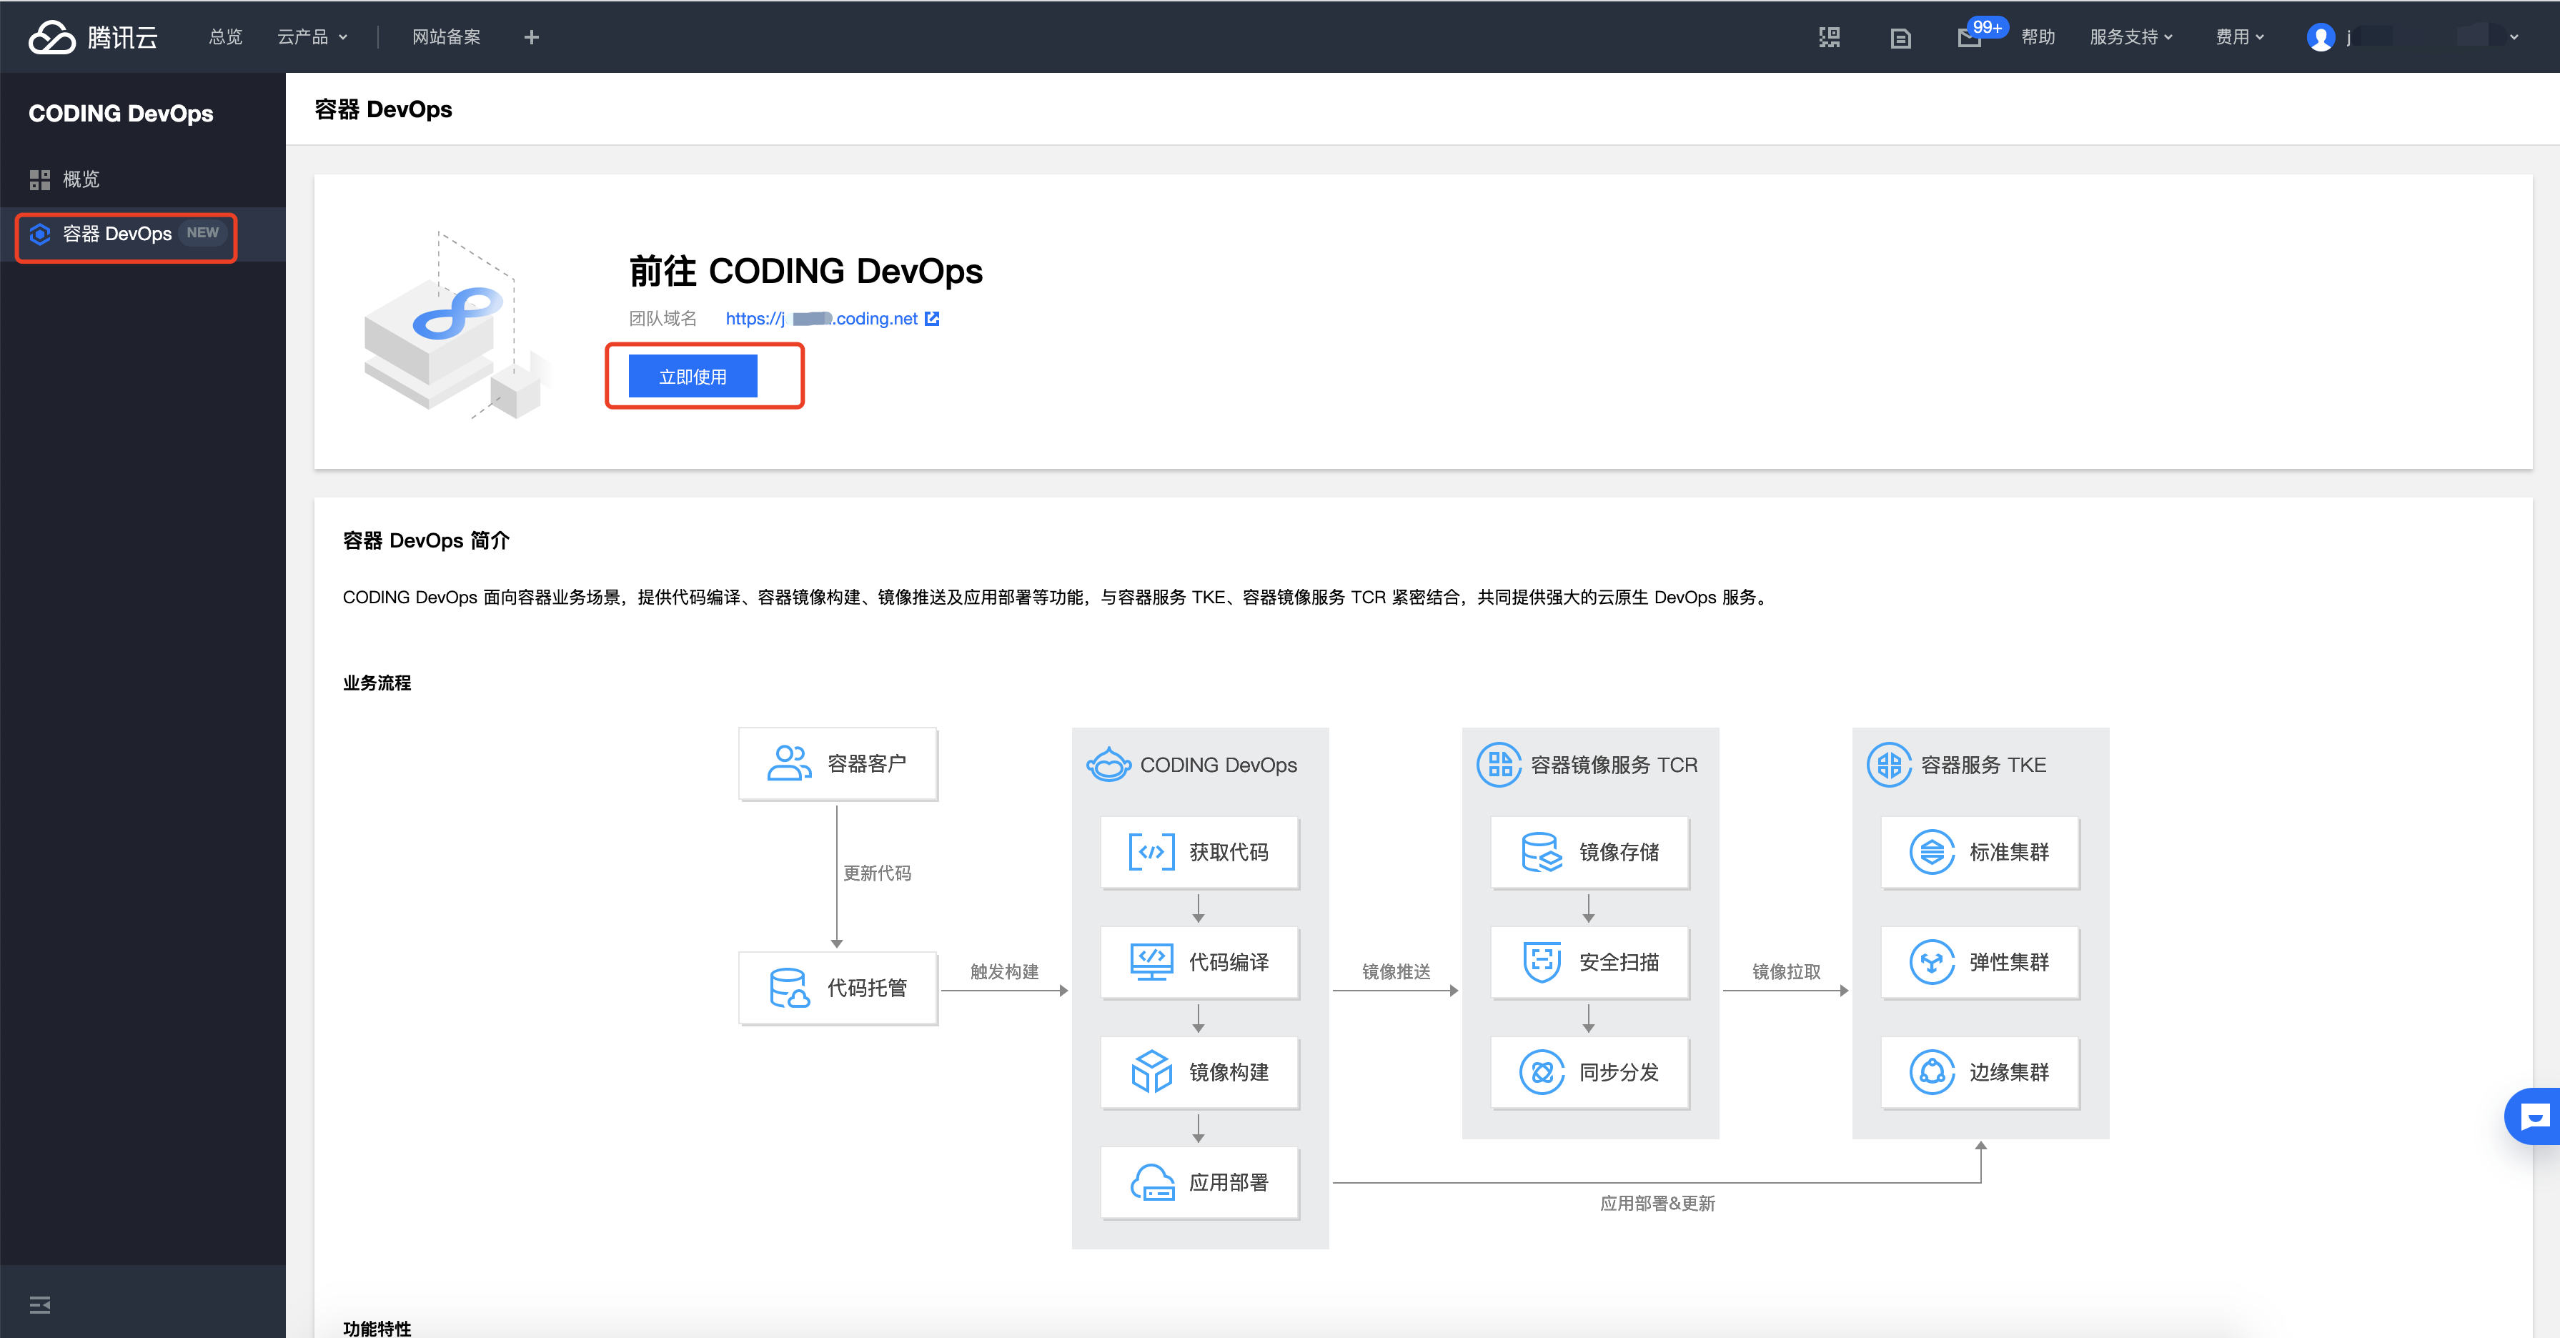Click the 触发构建 arrow label
Viewport: 2560px width, 1338px height.
1005,971
